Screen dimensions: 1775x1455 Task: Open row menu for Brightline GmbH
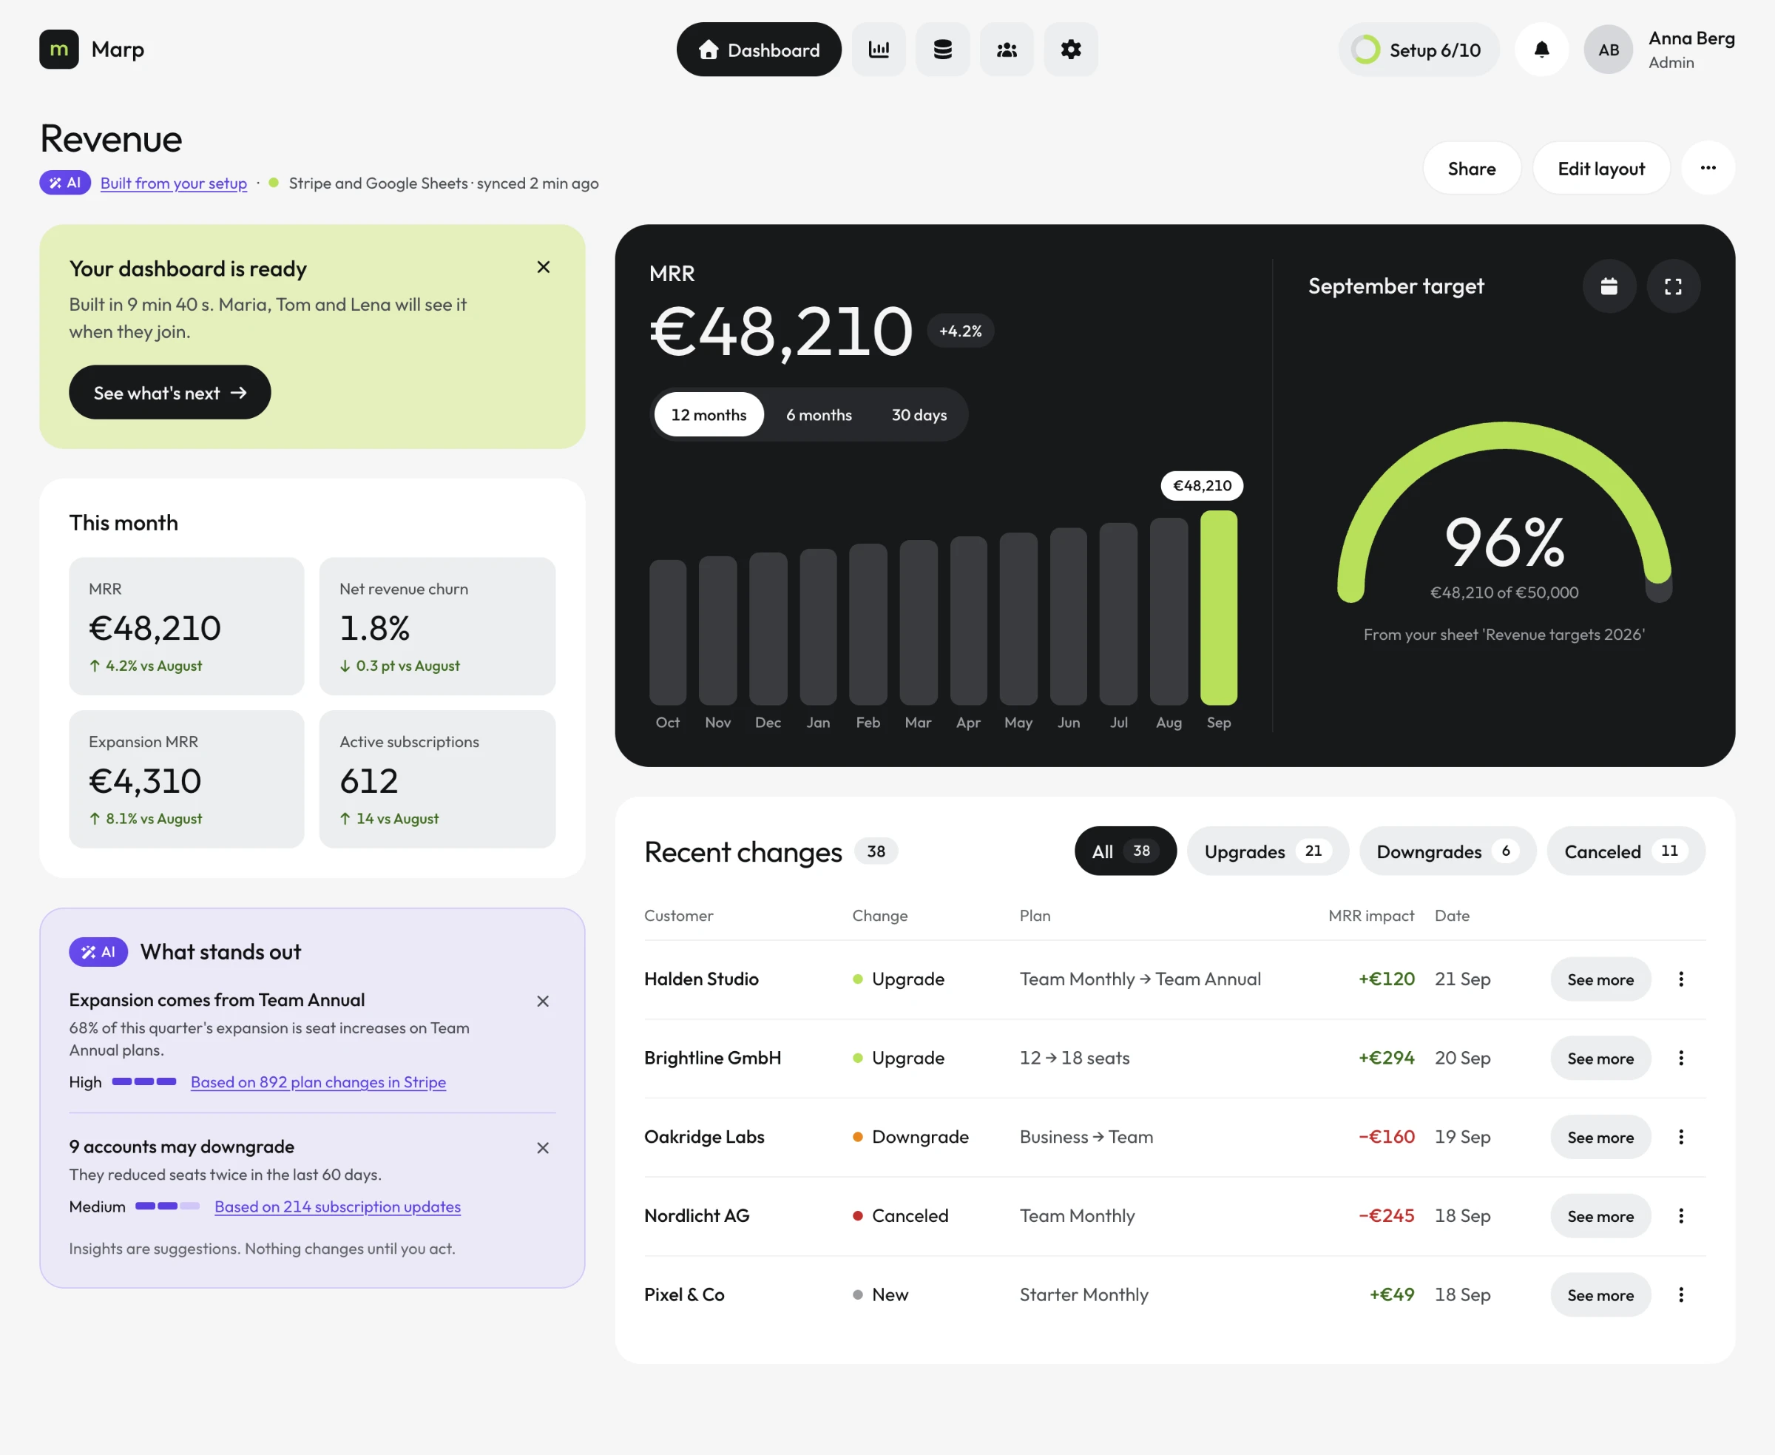[x=1680, y=1058]
